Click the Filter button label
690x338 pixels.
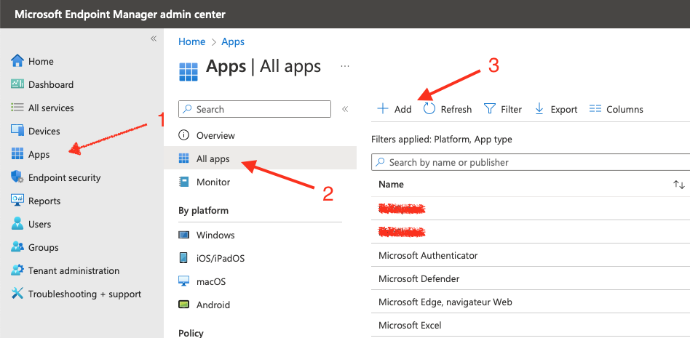click(x=512, y=110)
